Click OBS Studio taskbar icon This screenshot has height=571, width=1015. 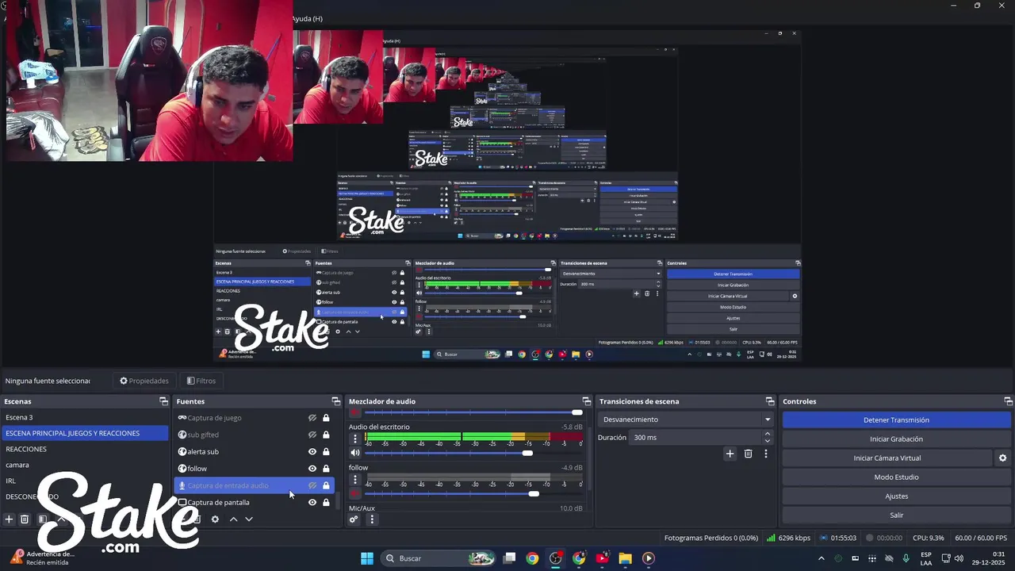556,558
